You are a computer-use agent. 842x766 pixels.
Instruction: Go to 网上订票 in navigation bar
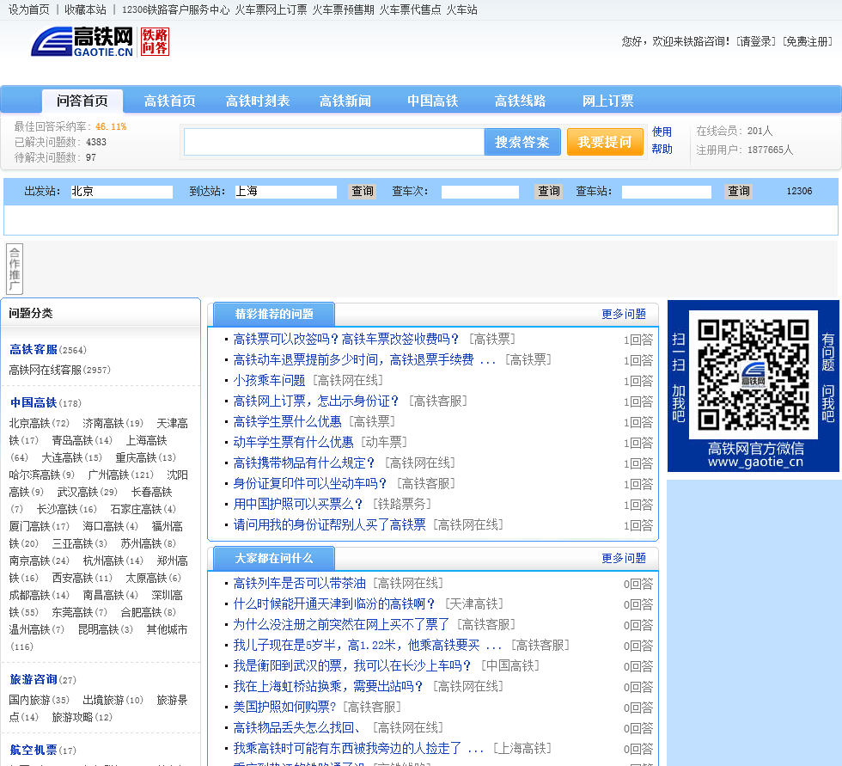click(607, 101)
